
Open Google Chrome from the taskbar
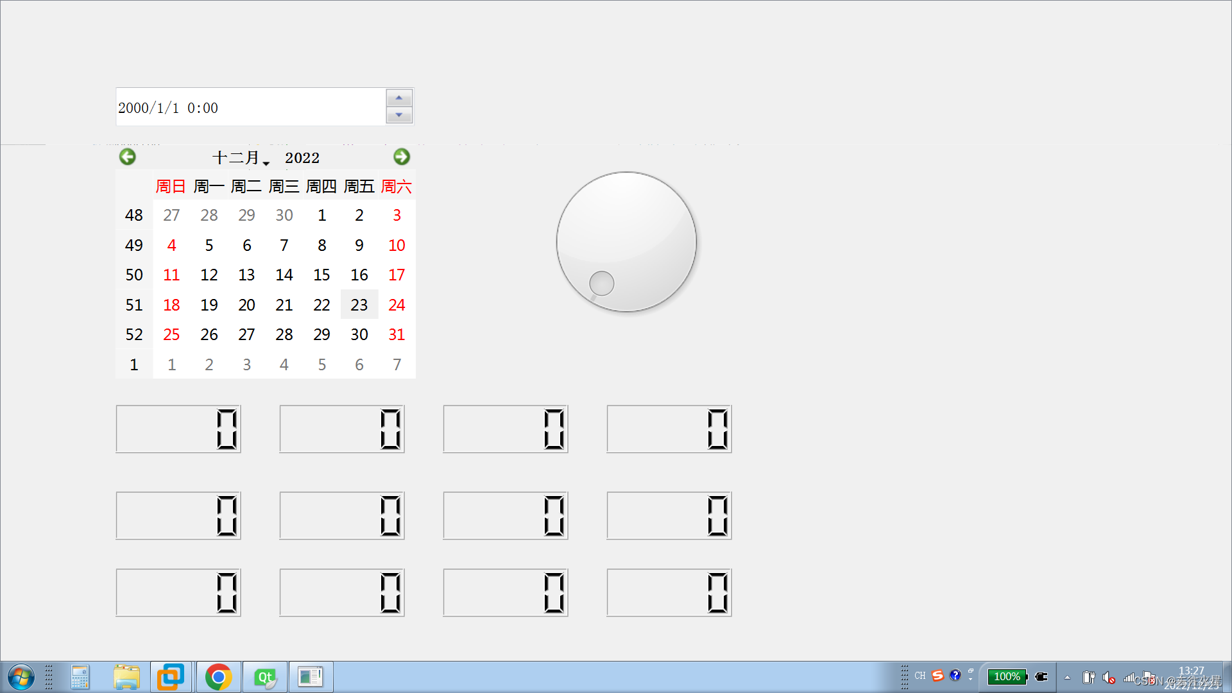tap(218, 678)
